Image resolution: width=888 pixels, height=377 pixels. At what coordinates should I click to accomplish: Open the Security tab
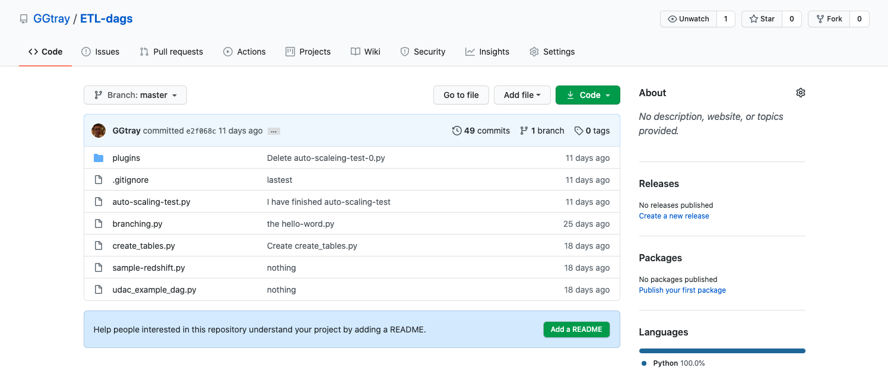(x=423, y=52)
